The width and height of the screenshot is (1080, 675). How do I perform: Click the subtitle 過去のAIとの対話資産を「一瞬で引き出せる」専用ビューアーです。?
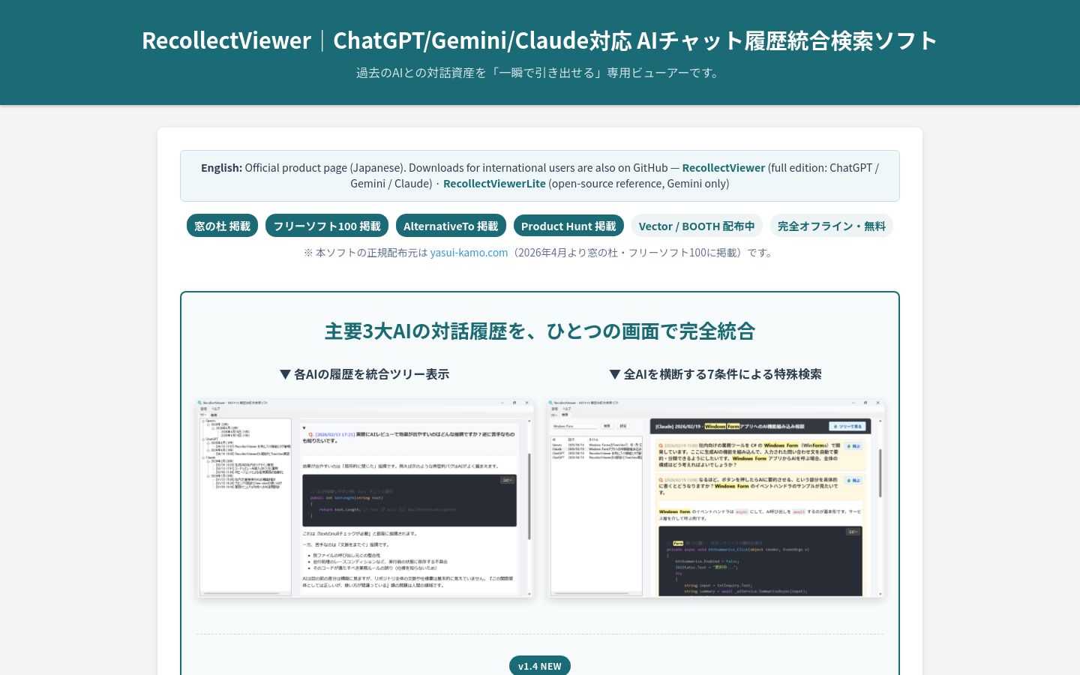coord(540,73)
